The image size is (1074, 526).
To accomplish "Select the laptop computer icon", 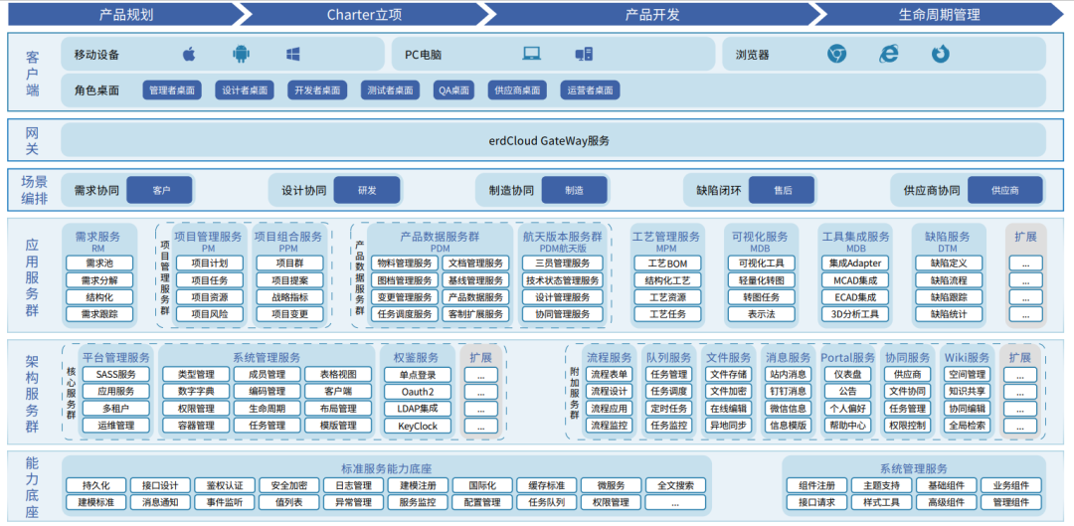I will click(532, 55).
